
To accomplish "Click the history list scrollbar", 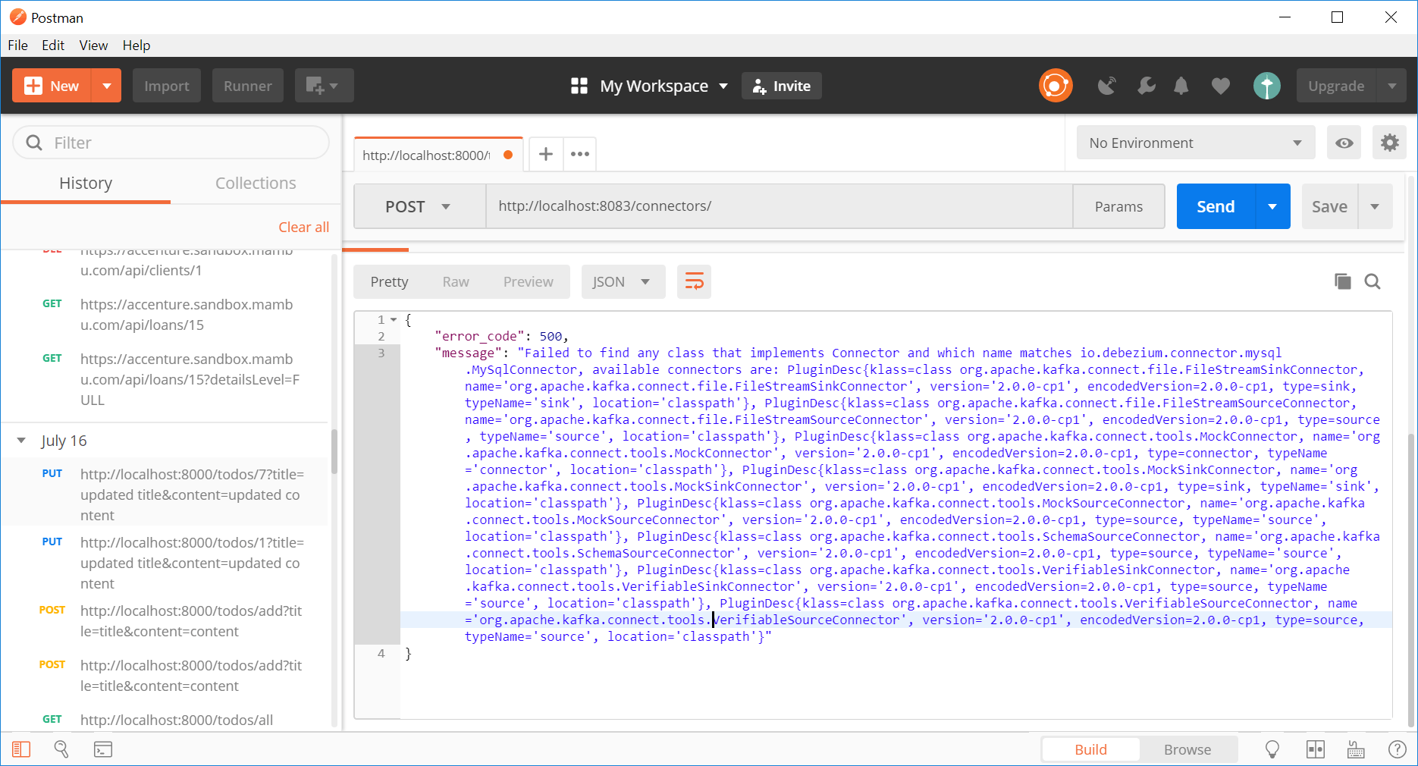I will pyautogui.click(x=334, y=451).
